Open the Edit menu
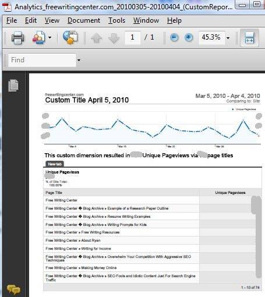Screen dimensions: 265x297 point(31,20)
